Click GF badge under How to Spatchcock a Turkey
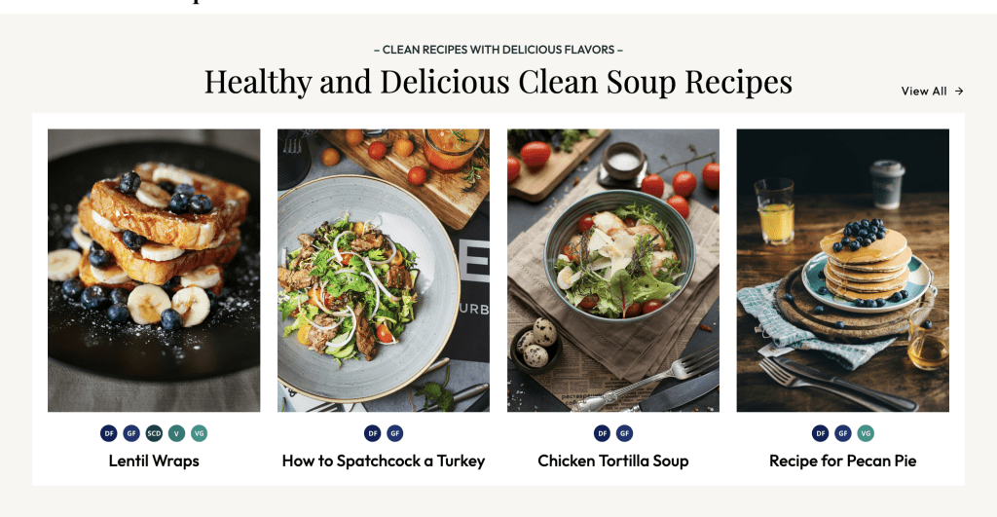997x517 pixels. (395, 433)
